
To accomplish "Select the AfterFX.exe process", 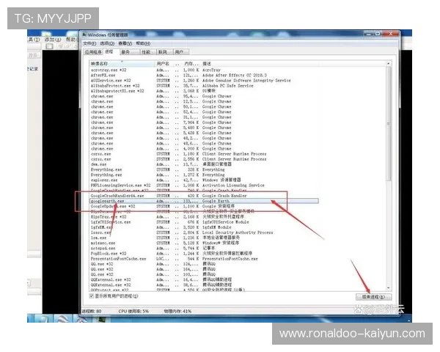I will coord(204,76).
